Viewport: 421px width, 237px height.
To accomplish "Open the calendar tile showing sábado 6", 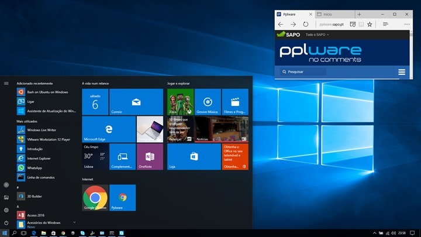I will pos(95,102).
